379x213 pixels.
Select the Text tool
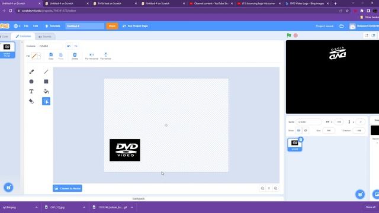pos(31,92)
